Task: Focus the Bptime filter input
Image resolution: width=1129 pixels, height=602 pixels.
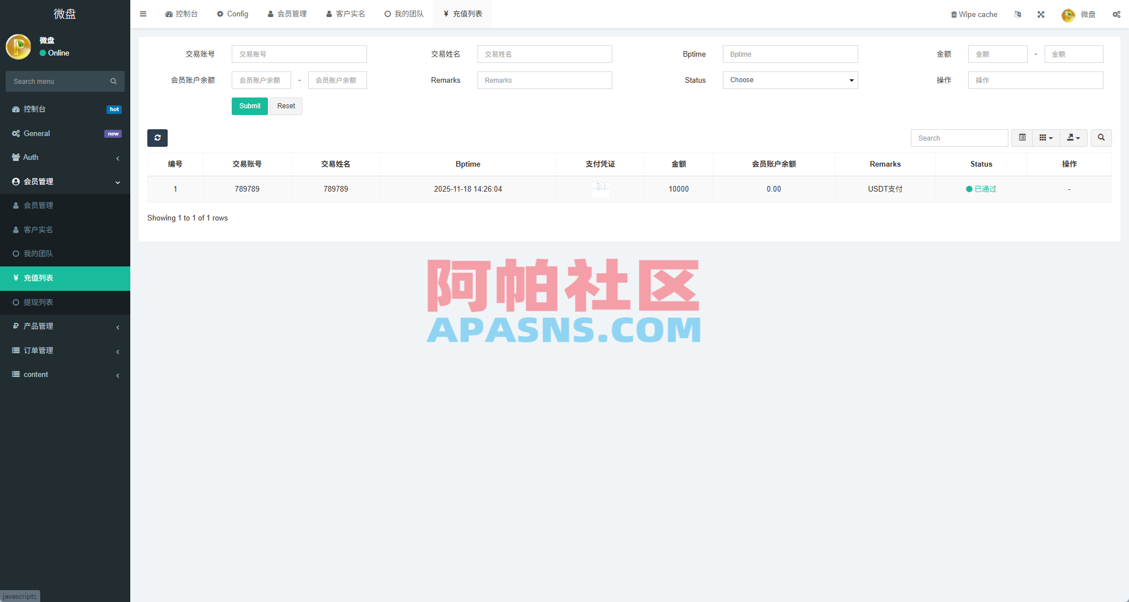Action: 790,54
